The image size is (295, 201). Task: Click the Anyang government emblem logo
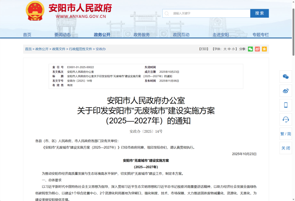click(x=35, y=11)
